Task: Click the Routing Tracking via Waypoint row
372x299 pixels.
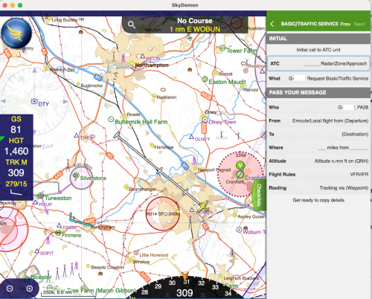Action: point(318,187)
